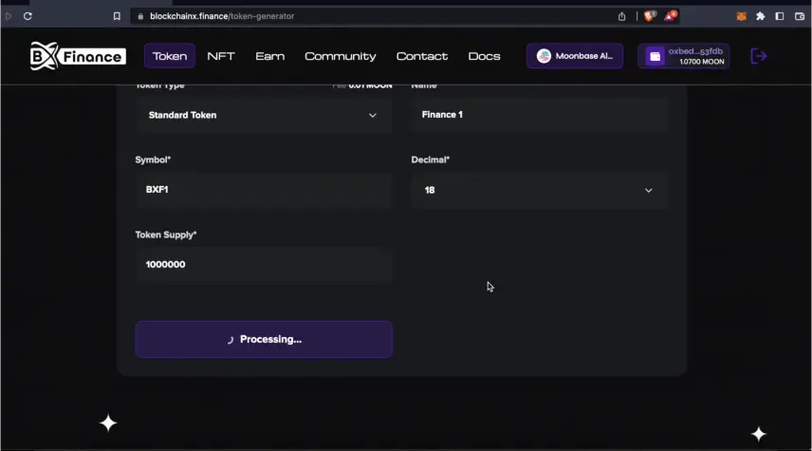
Task: Open the Earn menu item
Action: (269, 56)
